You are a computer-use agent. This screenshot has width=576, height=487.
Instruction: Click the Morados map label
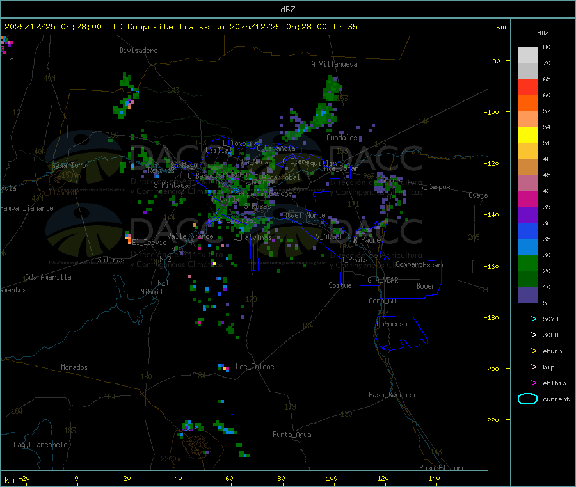(x=74, y=367)
